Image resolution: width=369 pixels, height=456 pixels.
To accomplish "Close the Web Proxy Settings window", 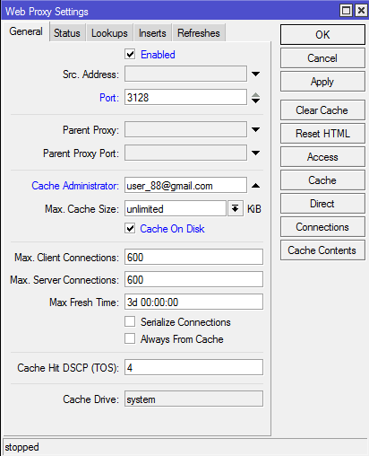I will (x=361, y=11).
